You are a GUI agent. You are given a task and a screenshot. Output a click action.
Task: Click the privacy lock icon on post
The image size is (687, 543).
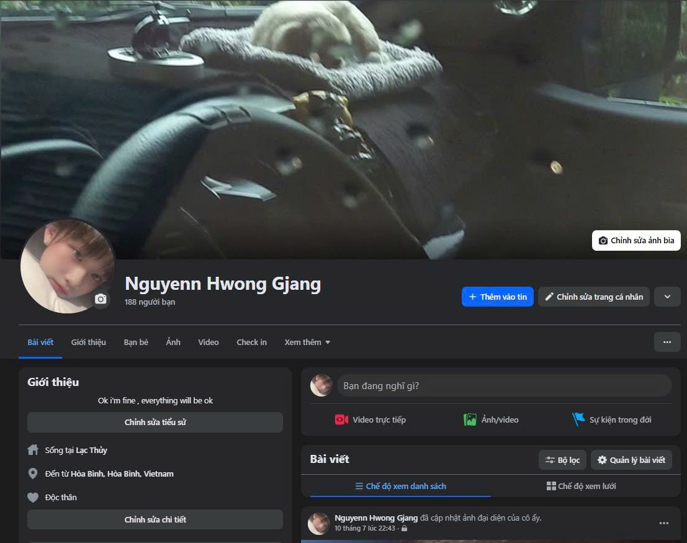tap(405, 529)
